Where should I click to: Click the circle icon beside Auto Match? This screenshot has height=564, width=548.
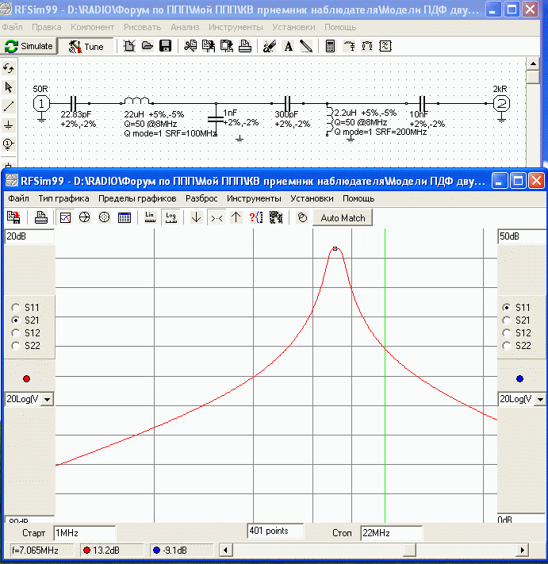click(302, 217)
